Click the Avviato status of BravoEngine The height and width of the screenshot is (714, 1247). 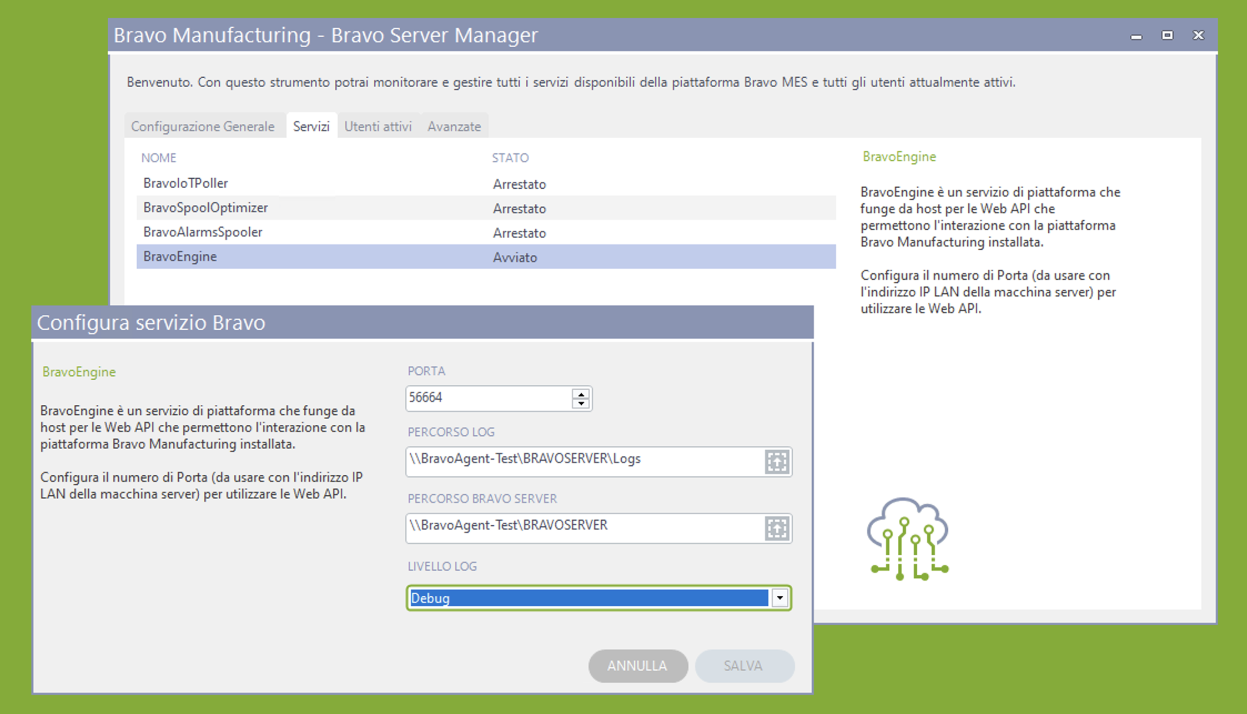515,257
